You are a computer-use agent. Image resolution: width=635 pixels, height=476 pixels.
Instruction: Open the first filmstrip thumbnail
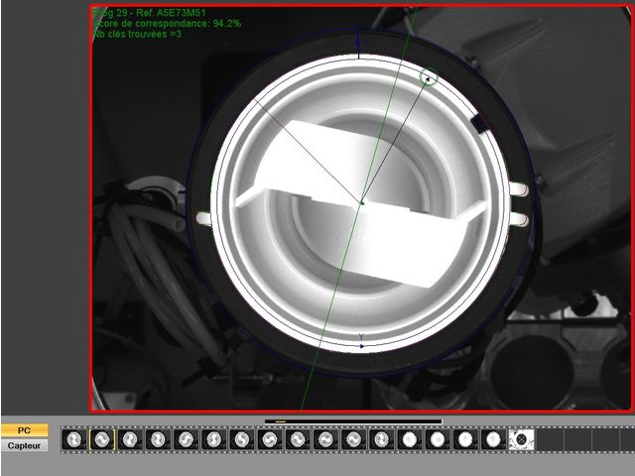pyautogui.click(x=73, y=439)
